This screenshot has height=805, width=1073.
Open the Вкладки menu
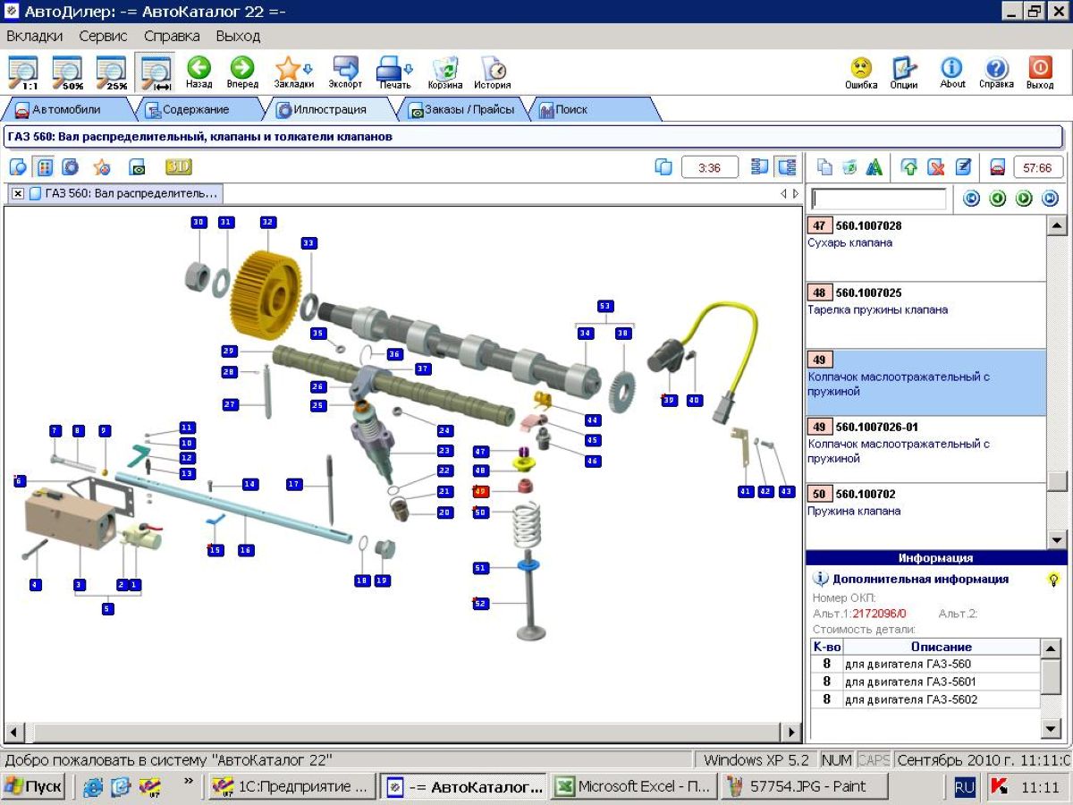point(35,37)
